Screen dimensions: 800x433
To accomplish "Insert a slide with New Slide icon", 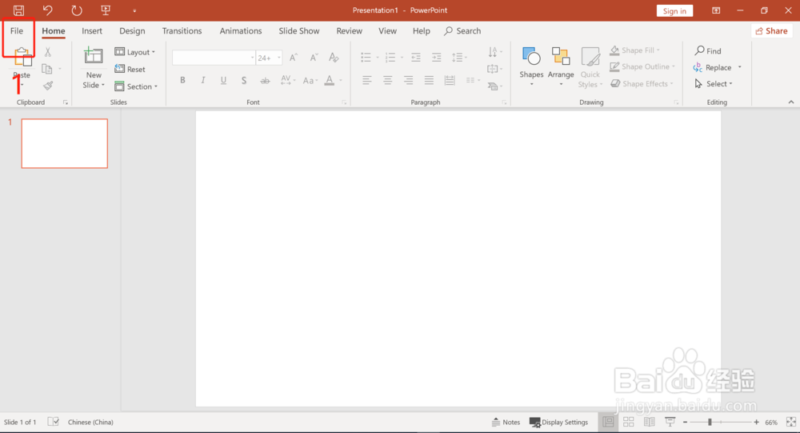I will tap(94, 55).
